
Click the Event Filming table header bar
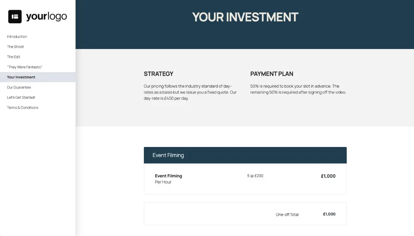click(x=245, y=155)
